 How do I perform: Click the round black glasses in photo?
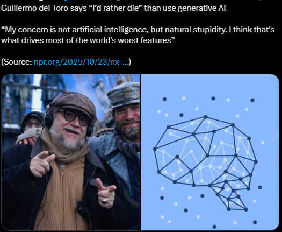coord(76,117)
